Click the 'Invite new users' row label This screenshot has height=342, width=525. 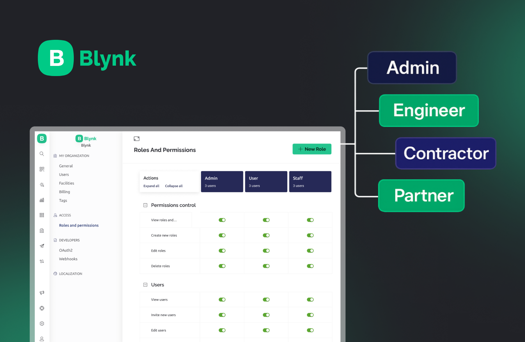click(163, 315)
